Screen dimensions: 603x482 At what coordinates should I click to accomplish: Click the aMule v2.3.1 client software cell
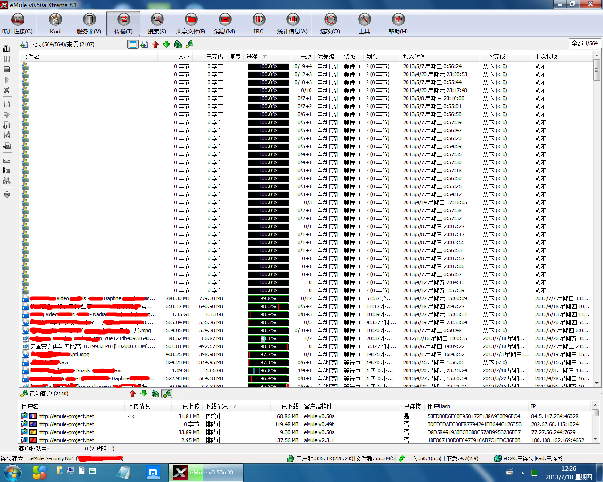coord(319,440)
